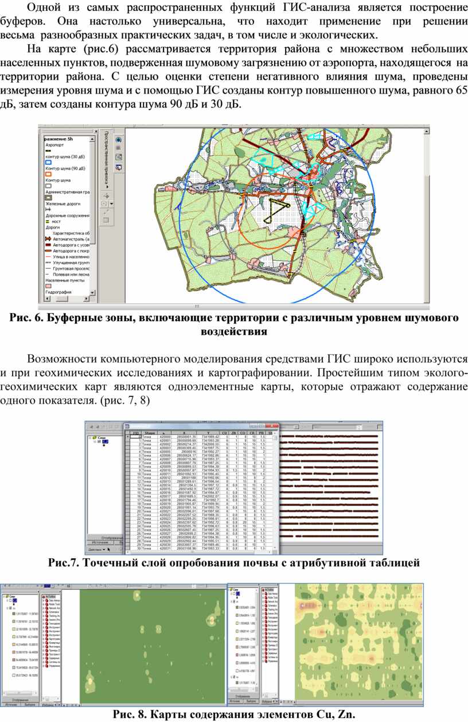The height and width of the screenshot is (722, 468).
Task: Click the legend panel scroll-down arrow
Action: 92,292
